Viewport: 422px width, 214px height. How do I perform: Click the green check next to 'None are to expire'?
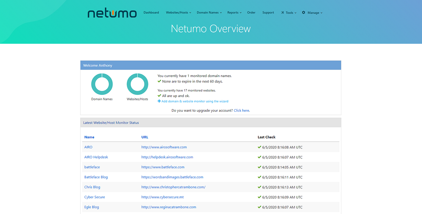159,81
